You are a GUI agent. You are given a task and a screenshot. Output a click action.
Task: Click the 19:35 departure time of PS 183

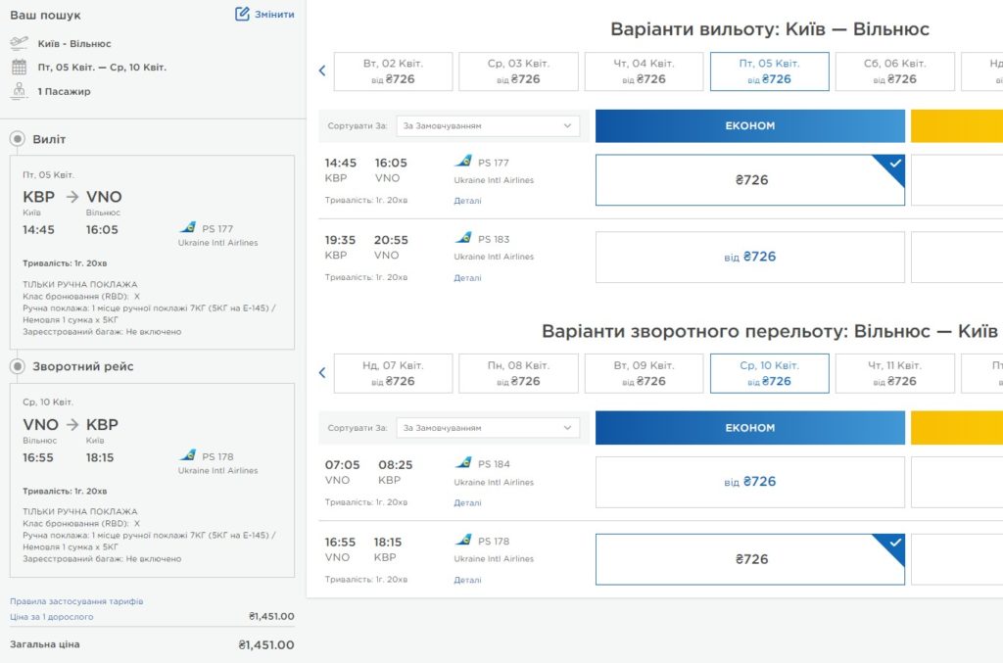(x=340, y=240)
